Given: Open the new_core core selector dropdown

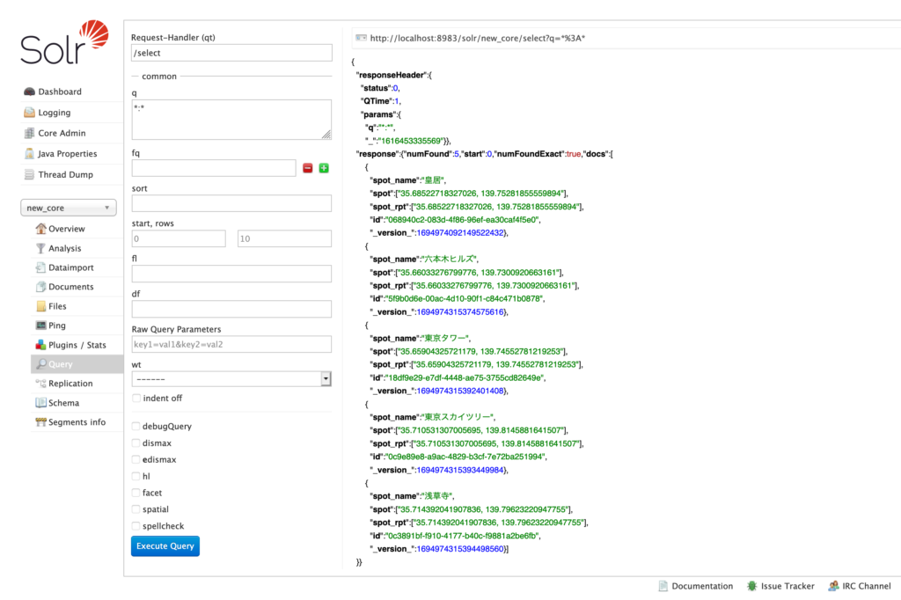Looking at the screenshot, I should [x=69, y=208].
